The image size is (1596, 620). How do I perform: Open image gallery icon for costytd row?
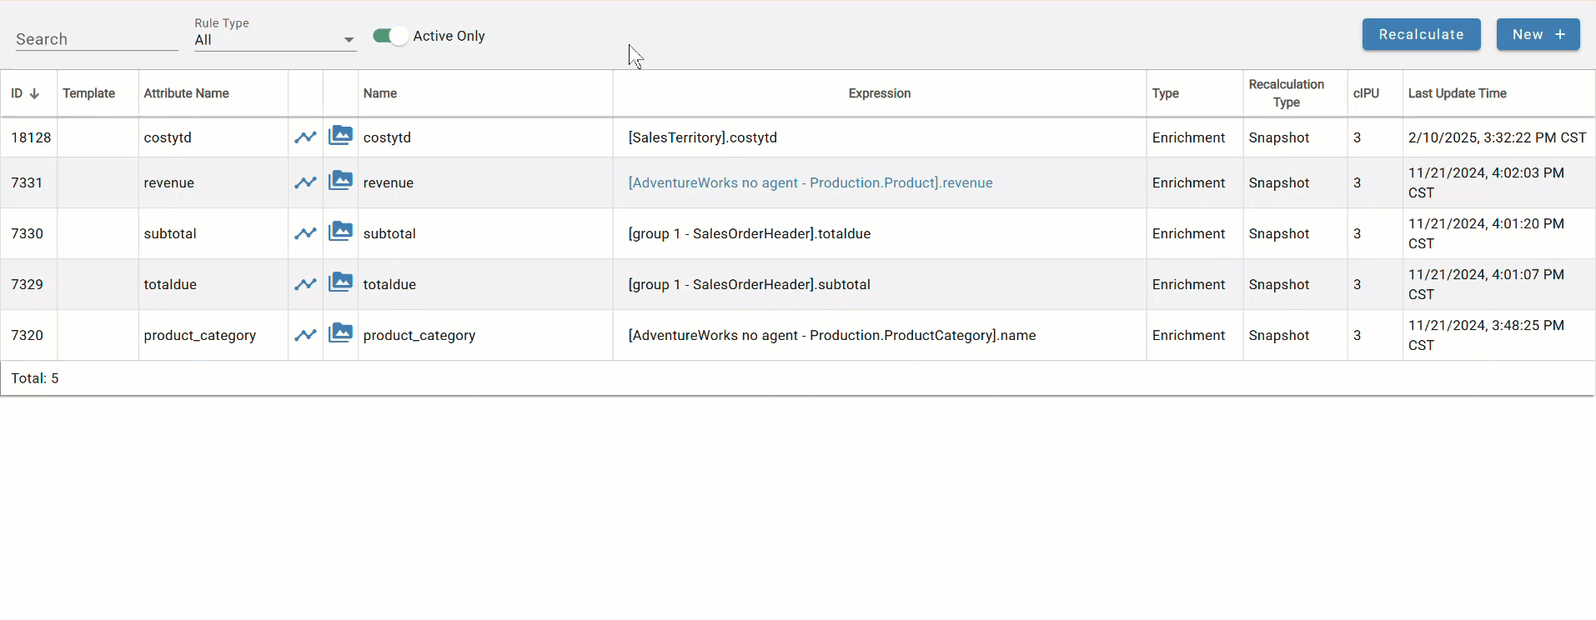[340, 136]
